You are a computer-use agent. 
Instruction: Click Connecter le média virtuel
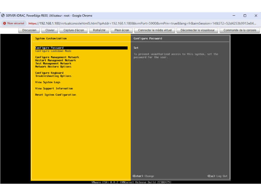pyautogui.click(x=154, y=30)
